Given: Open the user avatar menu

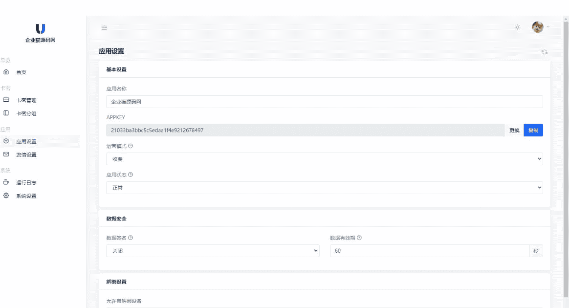Looking at the screenshot, I should click(x=538, y=27).
